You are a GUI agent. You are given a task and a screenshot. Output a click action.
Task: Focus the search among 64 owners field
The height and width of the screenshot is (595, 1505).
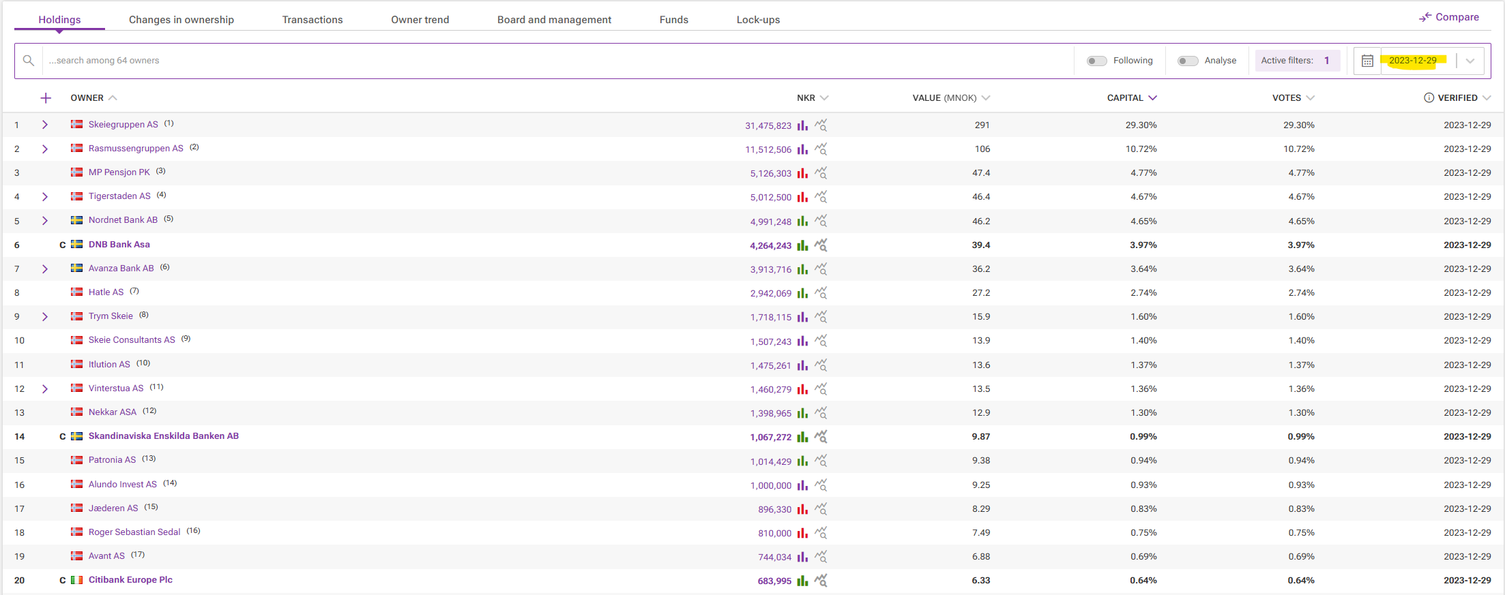tap(557, 61)
